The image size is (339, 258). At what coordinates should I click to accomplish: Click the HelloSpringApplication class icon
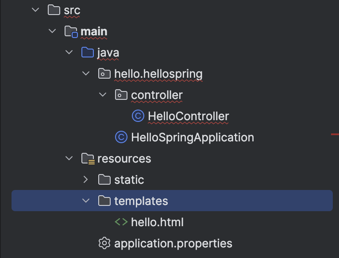(121, 137)
